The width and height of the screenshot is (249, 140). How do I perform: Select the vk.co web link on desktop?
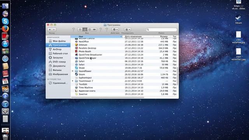(x=238, y=5)
